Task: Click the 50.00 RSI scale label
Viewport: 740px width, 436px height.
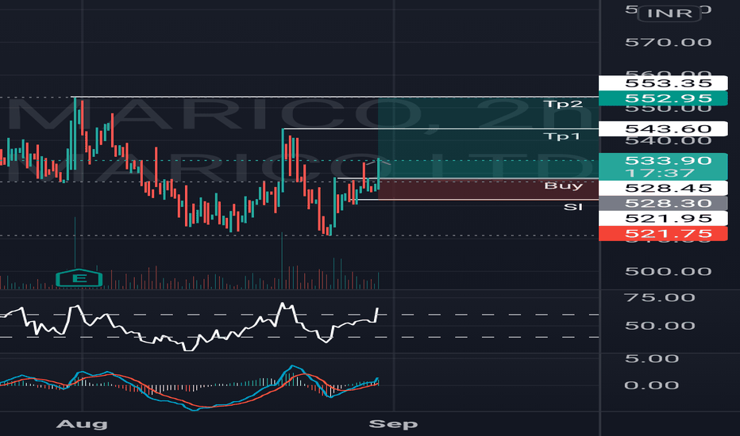Action: [x=660, y=326]
